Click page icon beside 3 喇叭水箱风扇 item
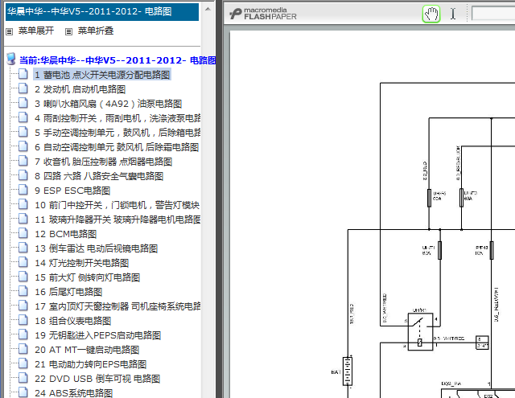Screen dimensions: 515x398 23,103
